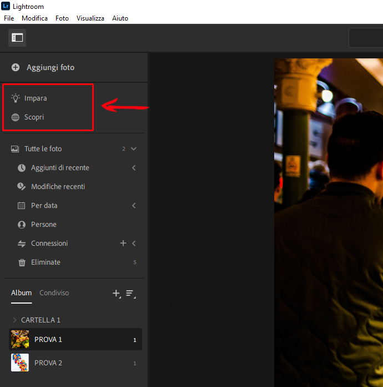This screenshot has height=387, width=383.
Task: Expand the Aggiunti di recente arrow
Action: click(x=134, y=168)
